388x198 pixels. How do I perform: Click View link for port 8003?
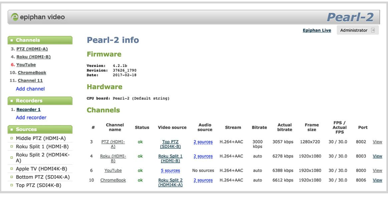(377, 156)
